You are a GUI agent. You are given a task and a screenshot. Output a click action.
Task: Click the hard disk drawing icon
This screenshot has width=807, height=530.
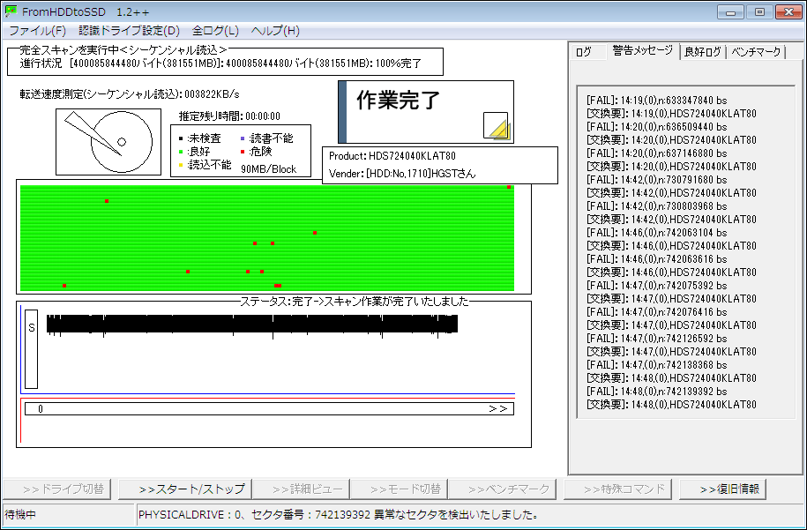[108, 142]
